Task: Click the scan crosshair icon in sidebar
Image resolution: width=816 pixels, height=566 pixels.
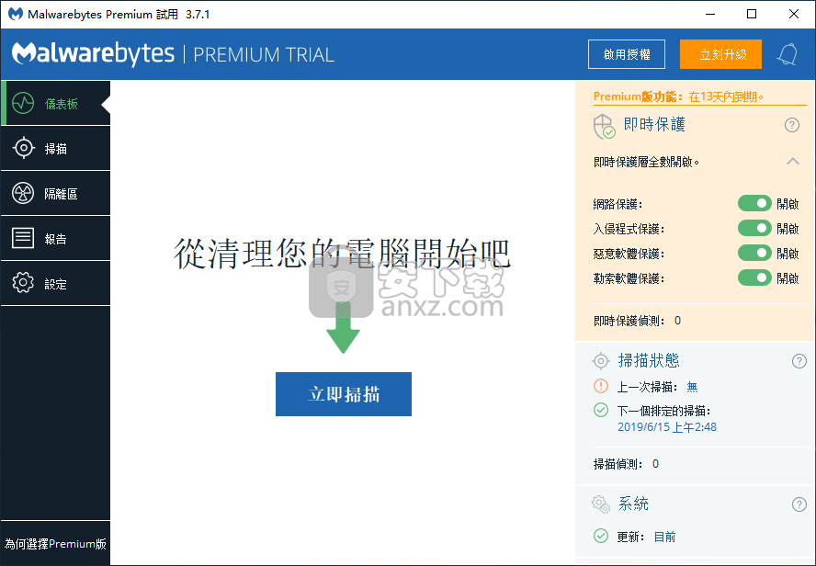Action: point(23,148)
